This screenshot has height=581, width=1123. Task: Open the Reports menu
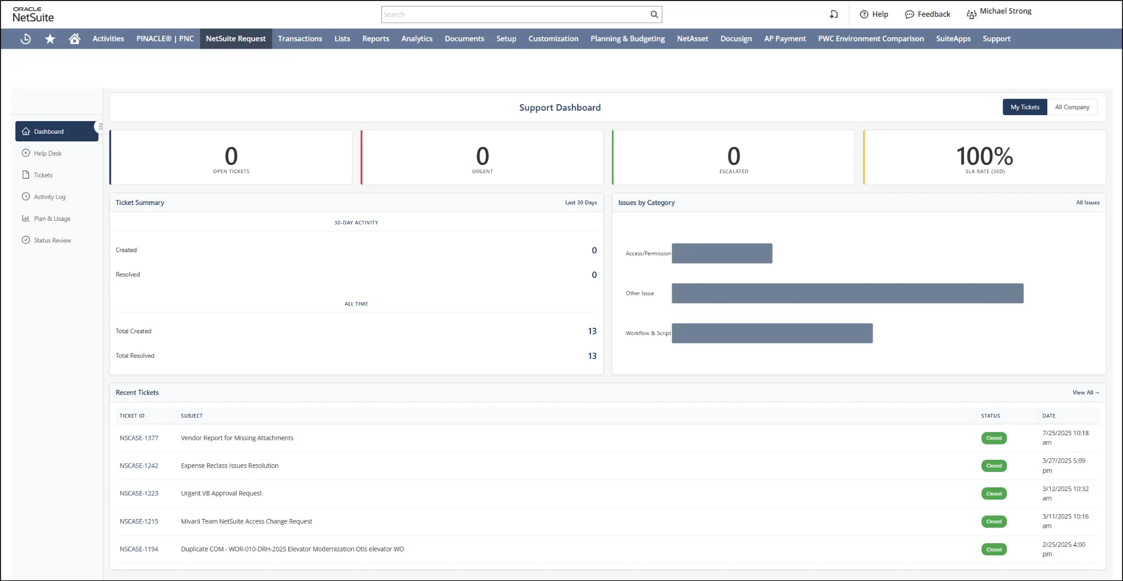(x=376, y=39)
